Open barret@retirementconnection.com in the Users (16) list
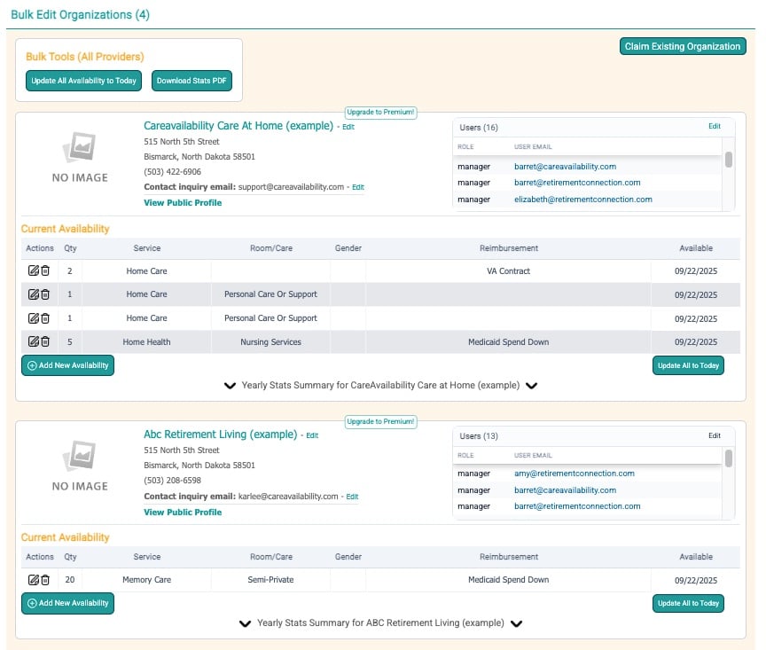 tap(577, 183)
